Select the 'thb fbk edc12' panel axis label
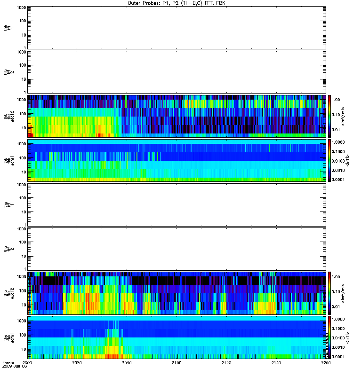353x376 pixels. [8, 116]
